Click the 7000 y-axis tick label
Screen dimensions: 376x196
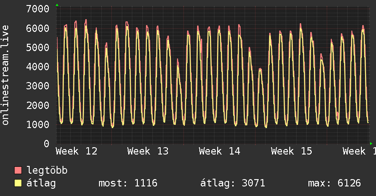[x=38, y=9]
